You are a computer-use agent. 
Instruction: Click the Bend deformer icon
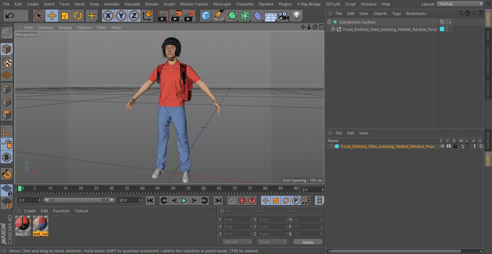click(258, 16)
